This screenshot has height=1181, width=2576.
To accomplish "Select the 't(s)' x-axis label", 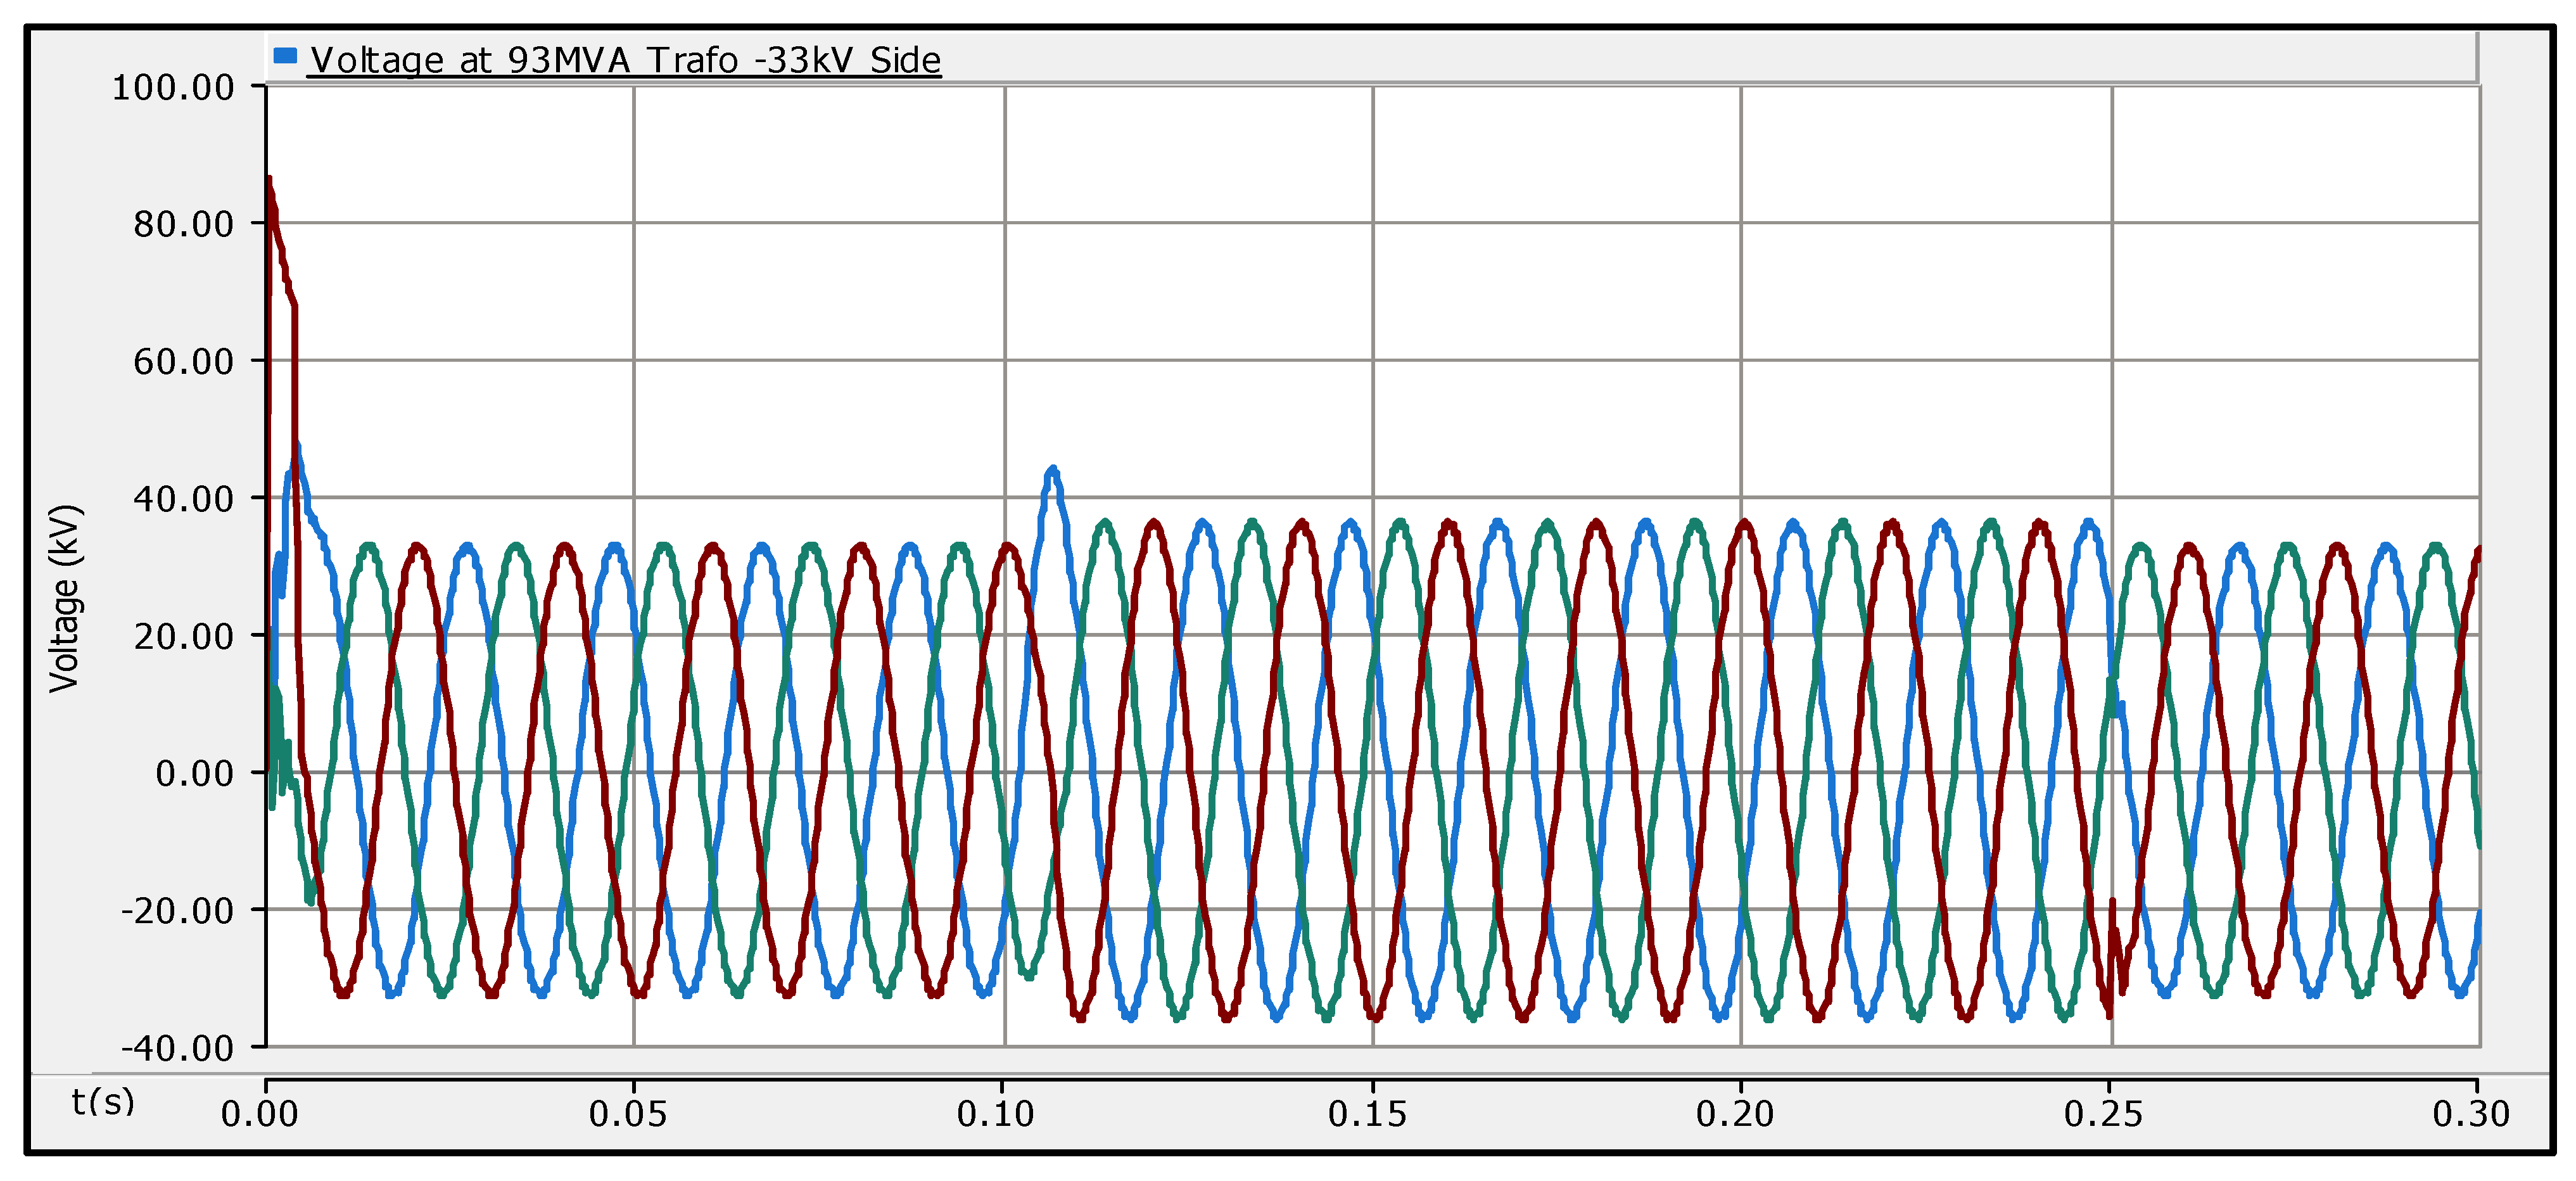I will click(x=103, y=1102).
